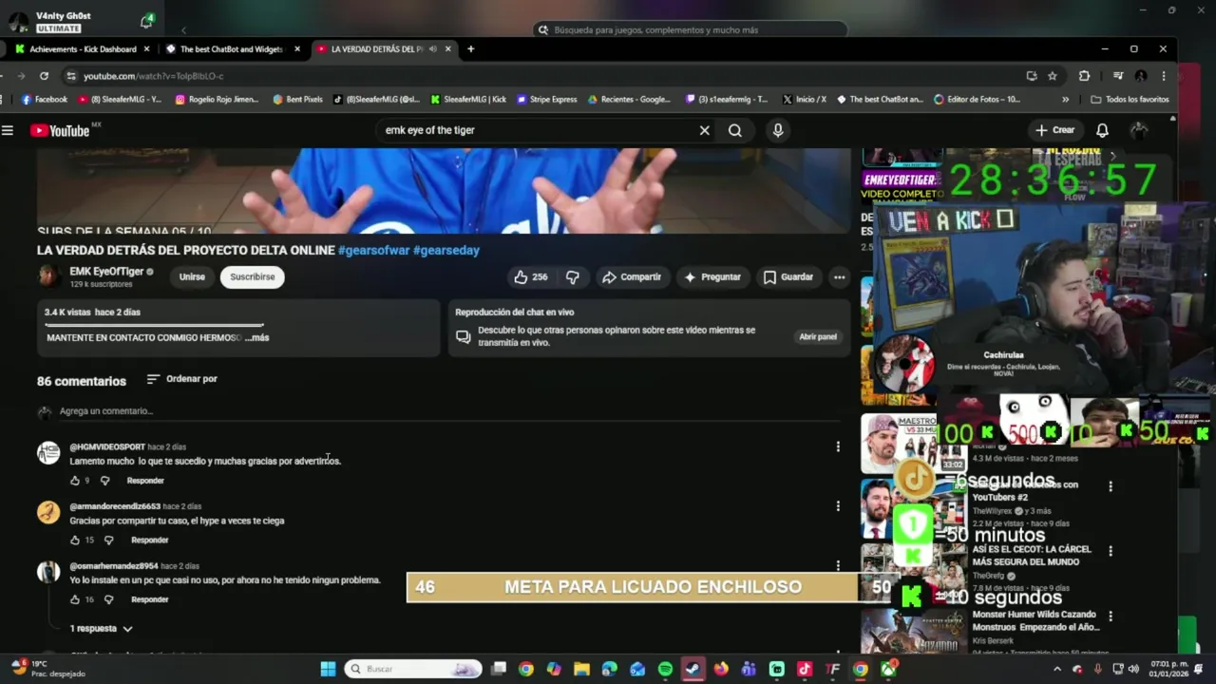1216x684 pixels.
Task: Run the search with the magnifier button
Action: click(x=735, y=130)
